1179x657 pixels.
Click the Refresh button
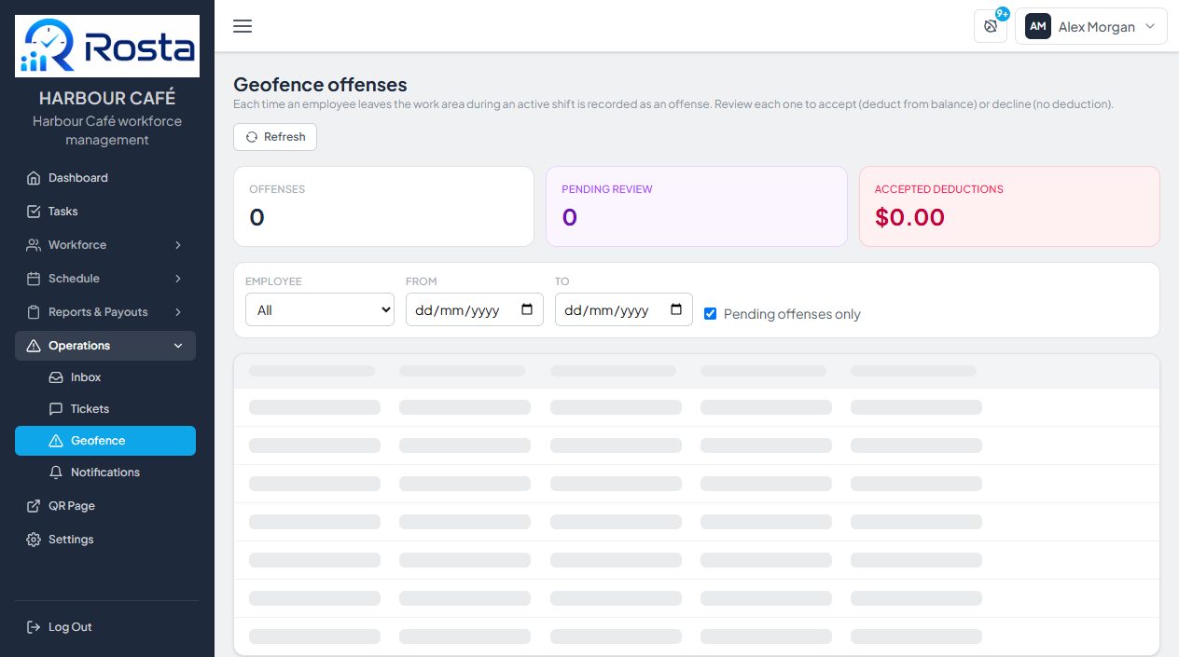[x=275, y=137]
